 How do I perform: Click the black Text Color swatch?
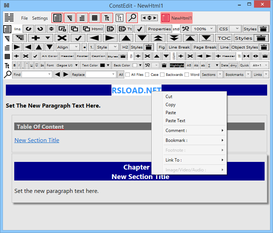coord(103,65)
